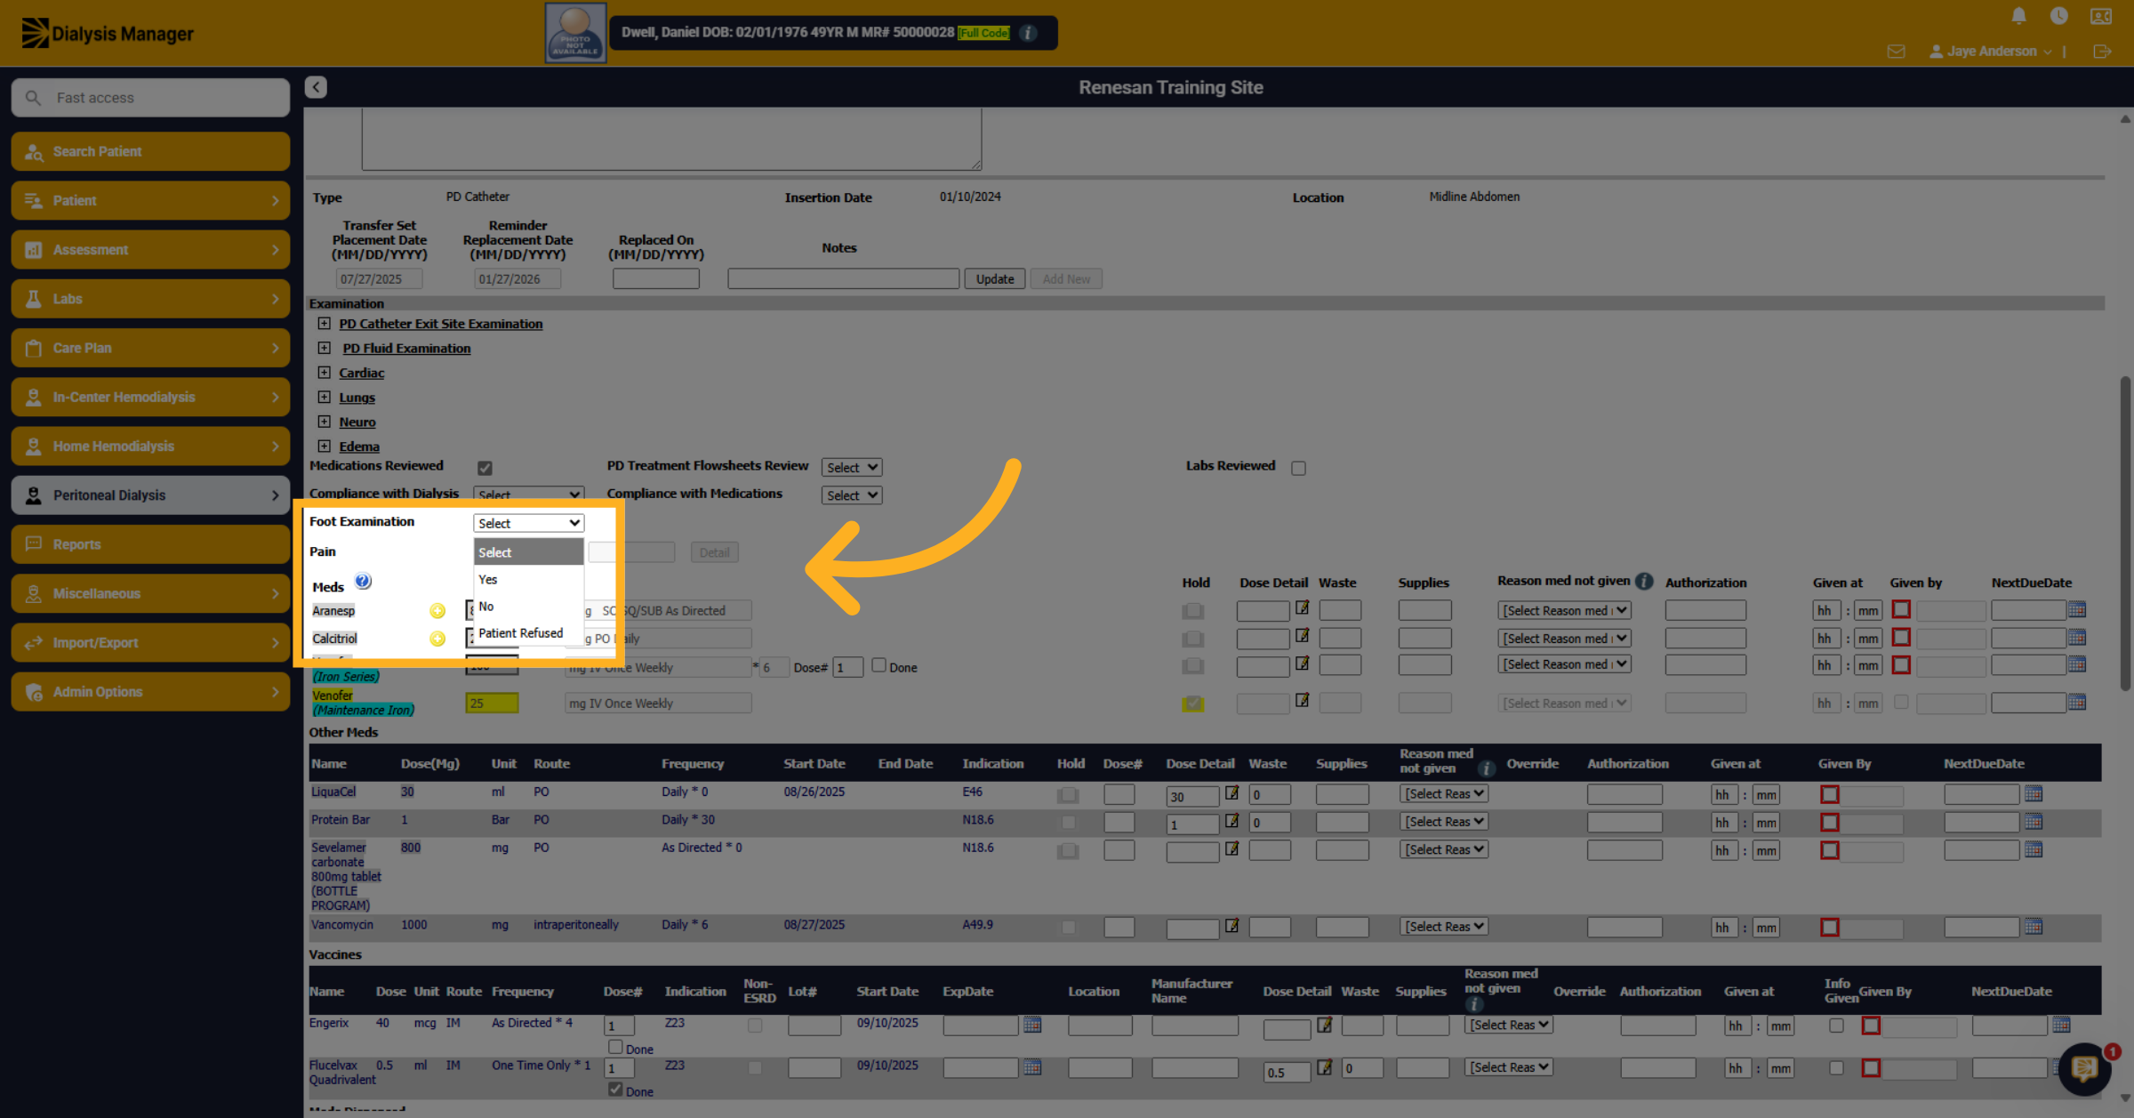This screenshot has width=2134, height=1118.
Task: Click the Fast access search field
Action: point(150,98)
